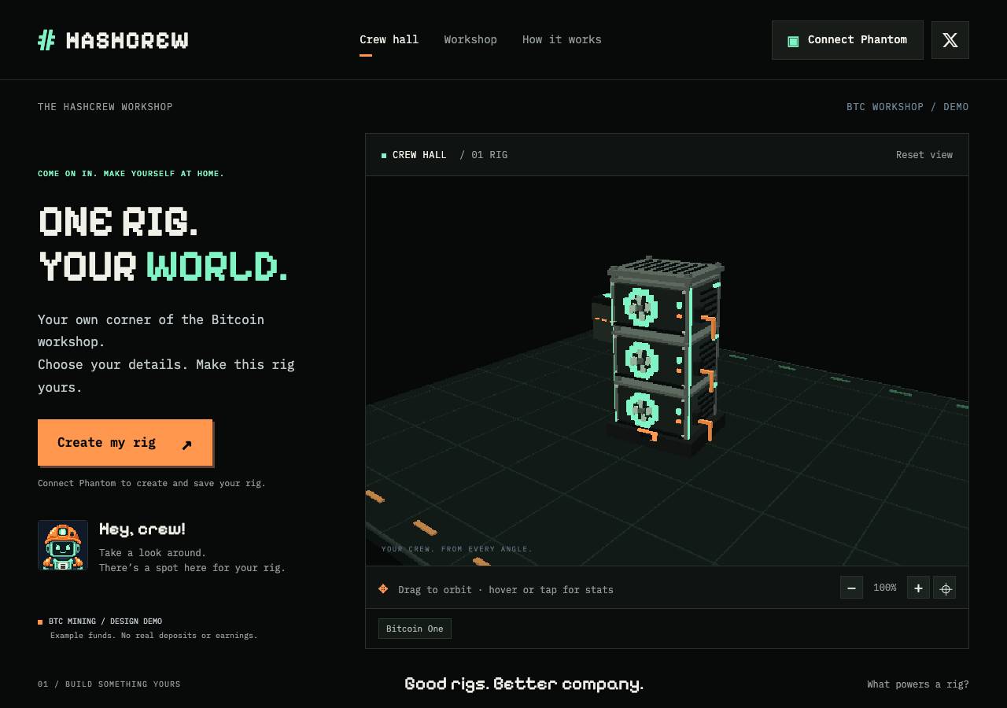Image resolution: width=1007 pixels, height=708 pixels.
Task: Open What powers a rig? link
Action: (918, 684)
